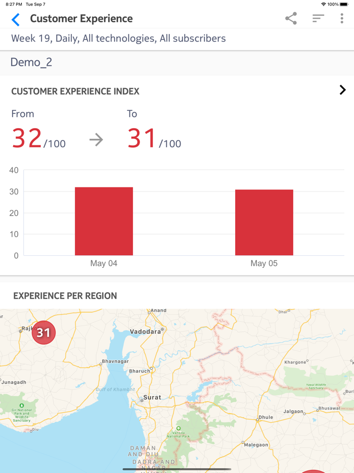The height and width of the screenshot is (473, 354).
Task: Expand Customer Experience Index chevron
Action: (x=342, y=90)
